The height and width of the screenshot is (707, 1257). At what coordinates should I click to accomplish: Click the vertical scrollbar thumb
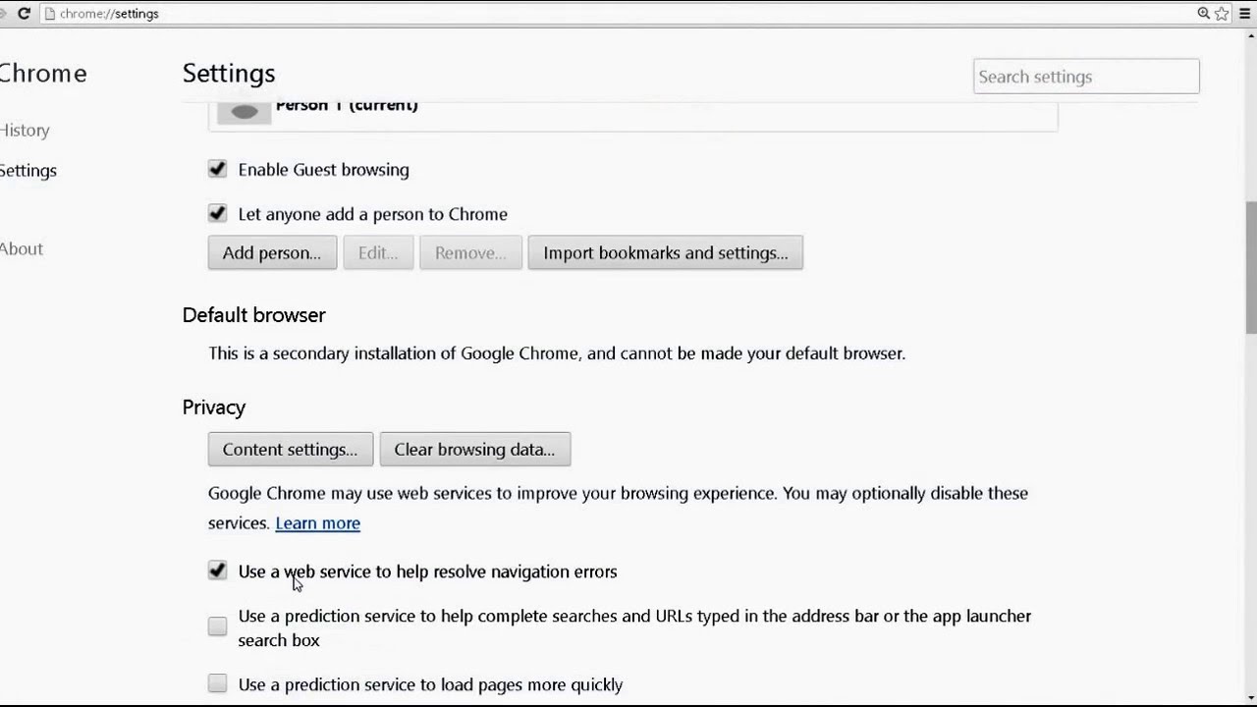click(1251, 267)
